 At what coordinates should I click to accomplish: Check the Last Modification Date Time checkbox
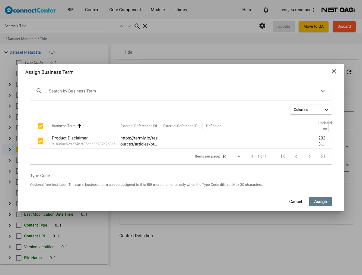click(x=19, y=214)
